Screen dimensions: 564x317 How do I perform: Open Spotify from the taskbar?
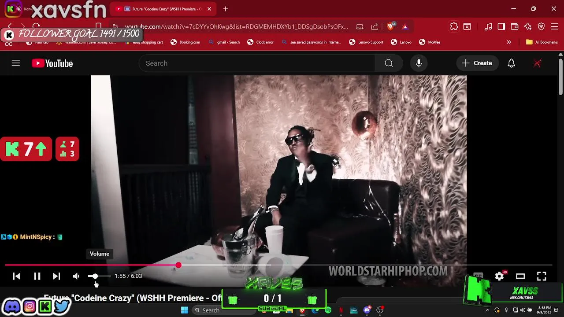[x=328, y=310]
